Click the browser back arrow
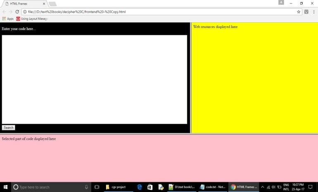 pyautogui.click(x=4, y=12)
